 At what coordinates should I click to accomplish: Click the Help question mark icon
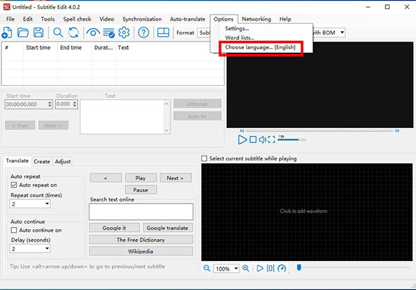[144, 33]
